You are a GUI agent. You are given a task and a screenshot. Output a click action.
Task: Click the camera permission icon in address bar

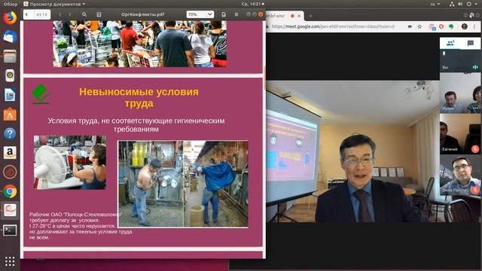(x=410, y=27)
